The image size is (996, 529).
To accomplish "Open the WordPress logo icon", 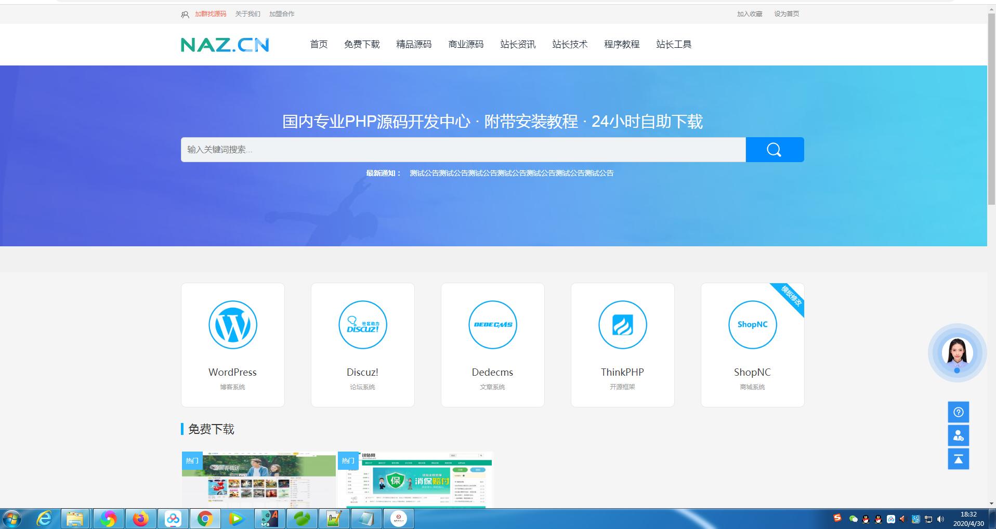I will [232, 325].
